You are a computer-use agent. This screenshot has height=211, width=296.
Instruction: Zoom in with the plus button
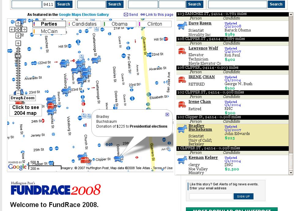tap(18, 43)
